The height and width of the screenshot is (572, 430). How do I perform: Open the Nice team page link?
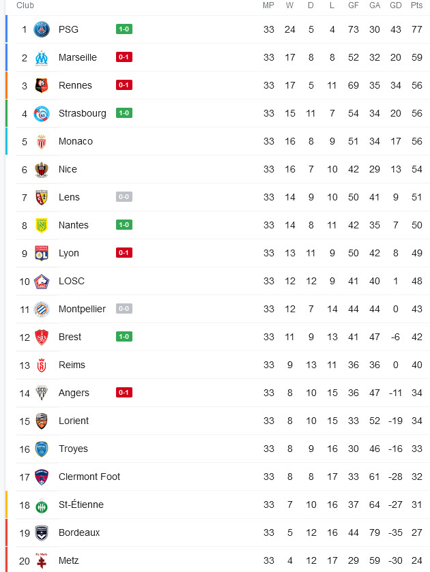click(68, 169)
